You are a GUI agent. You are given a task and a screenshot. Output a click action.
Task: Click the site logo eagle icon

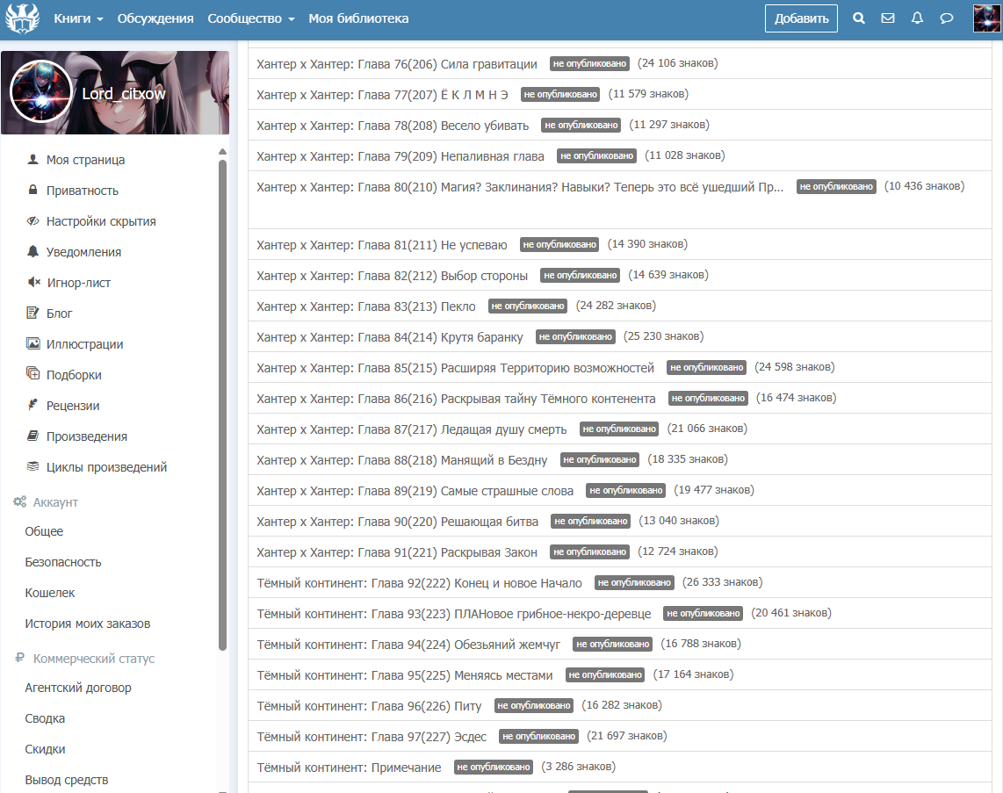22,18
